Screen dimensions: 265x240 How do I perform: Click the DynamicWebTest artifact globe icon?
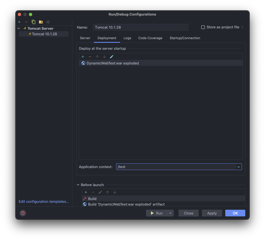pyautogui.click(x=83, y=63)
